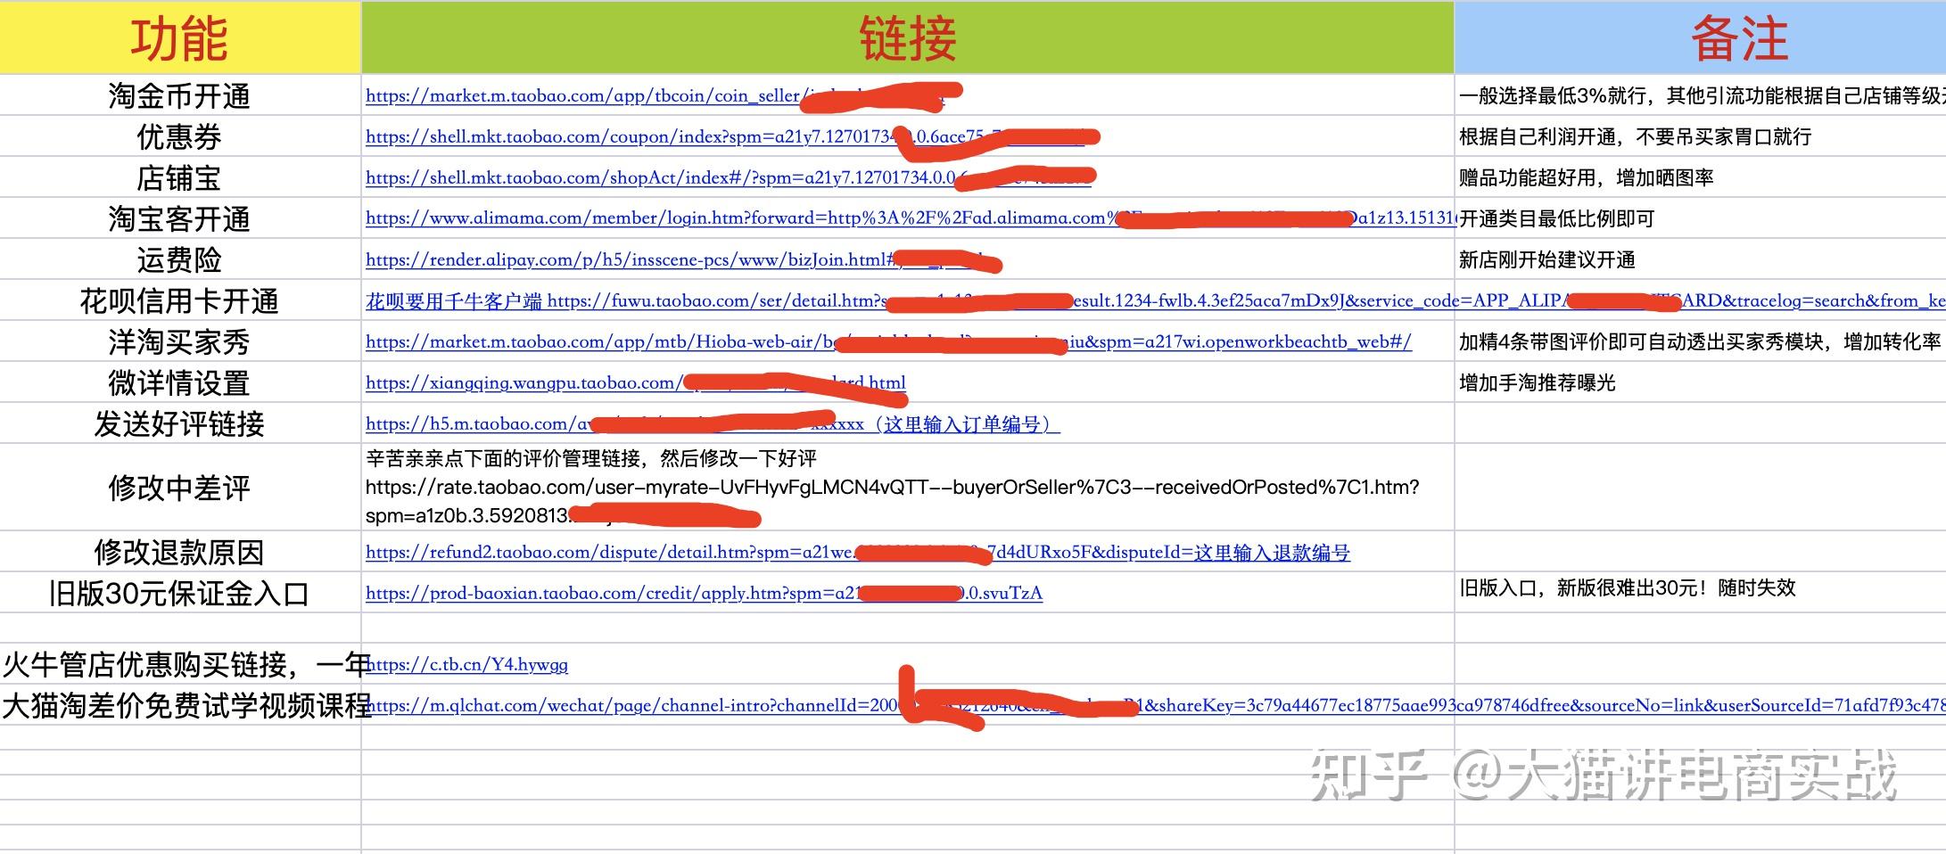Open the 发送好评链接 h5.m.taobao.com link

click(713, 423)
